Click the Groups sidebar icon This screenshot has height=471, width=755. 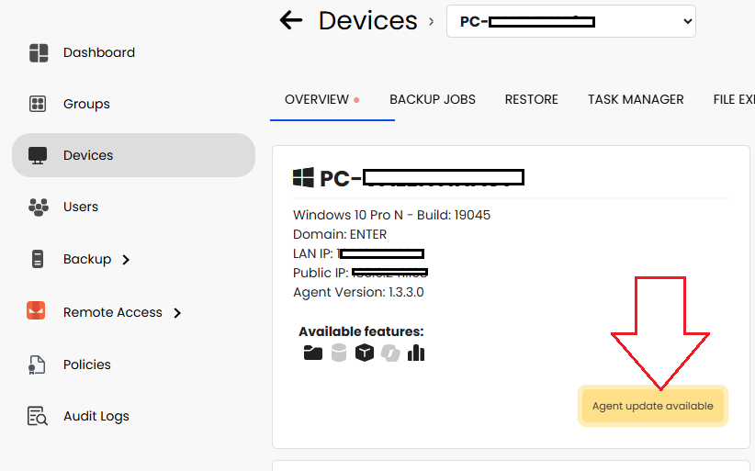[38, 104]
